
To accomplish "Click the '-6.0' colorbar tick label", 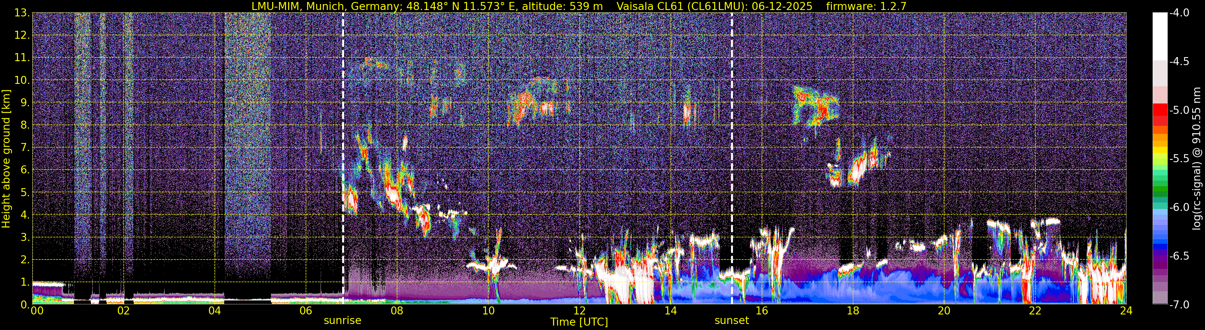I will tap(1179, 207).
